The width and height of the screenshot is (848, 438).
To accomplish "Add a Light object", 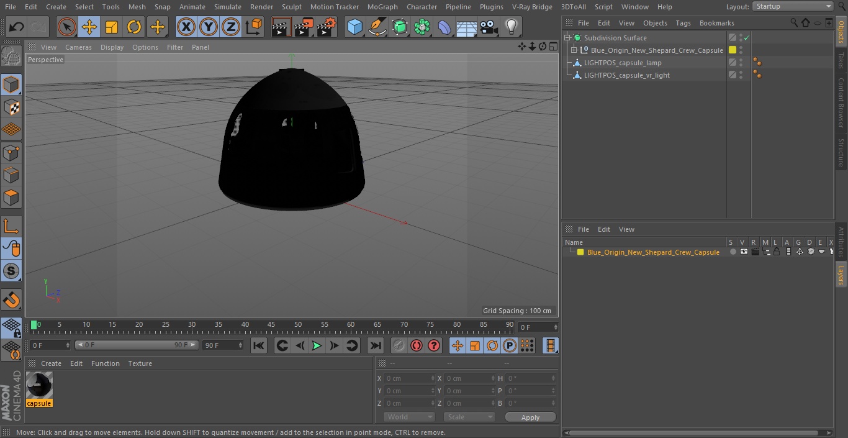I will pyautogui.click(x=511, y=27).
